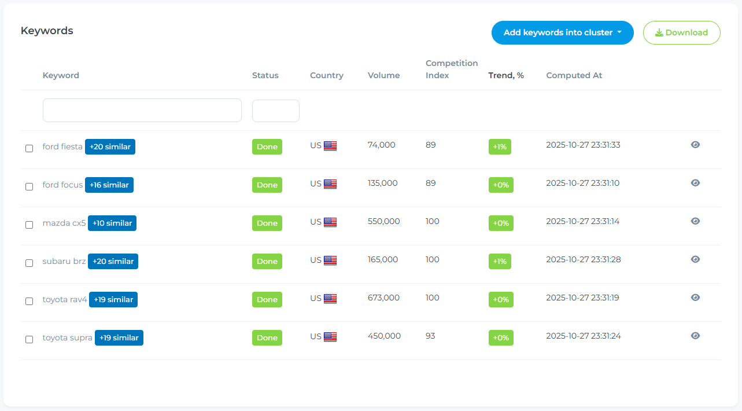
Task: View details of ford focus row
Action: pos(695,183)
